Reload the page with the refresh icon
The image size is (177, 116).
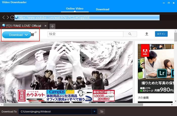coord(12,17)
